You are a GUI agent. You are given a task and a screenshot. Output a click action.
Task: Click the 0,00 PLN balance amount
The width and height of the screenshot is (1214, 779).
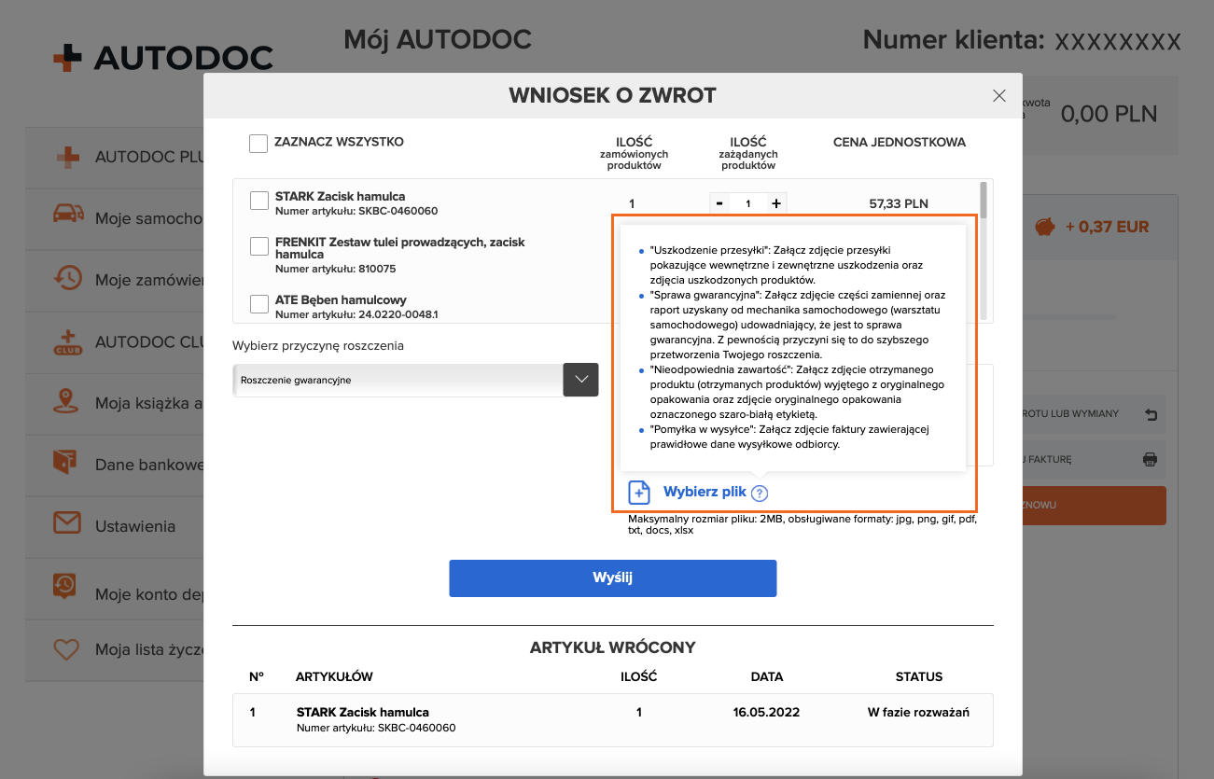point(1109,114)
